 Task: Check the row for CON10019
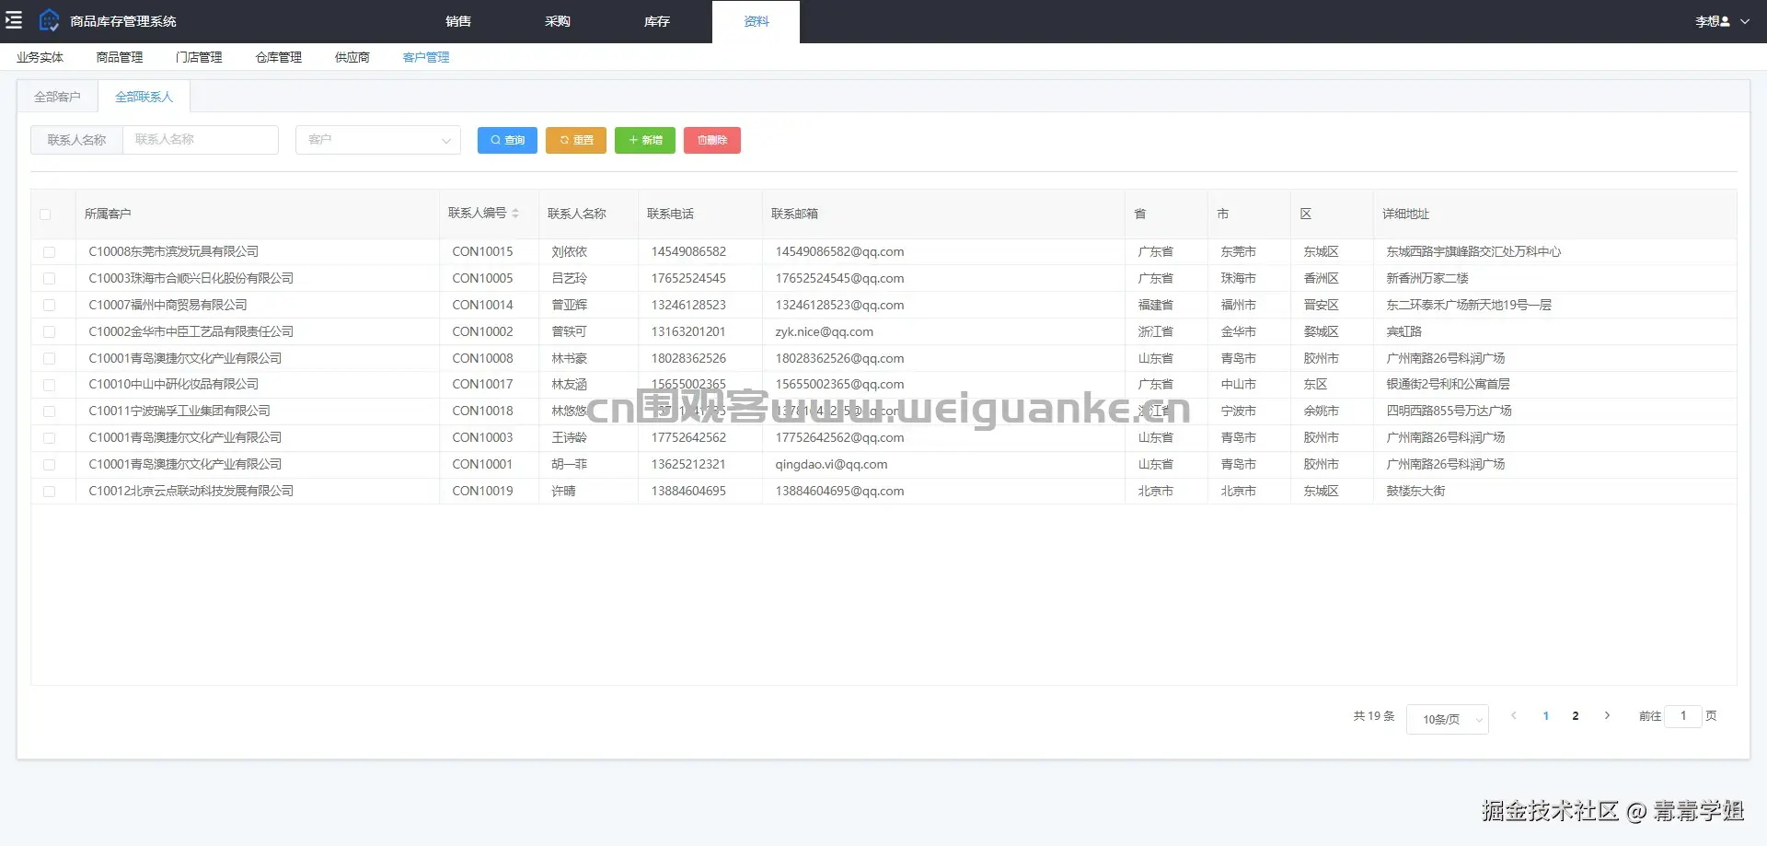[50, 492]
